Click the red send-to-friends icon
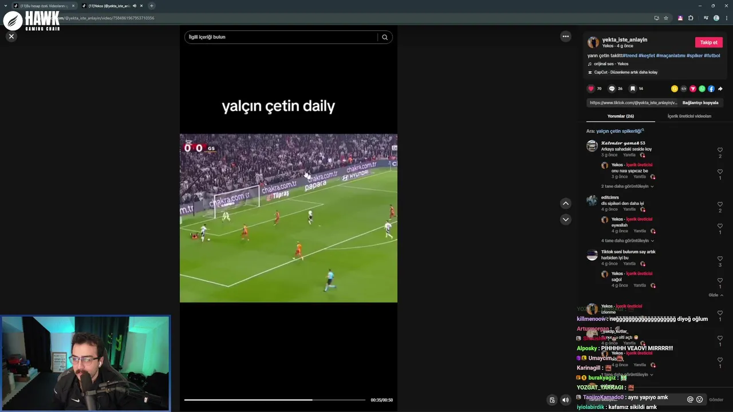 click(x=693, y=89)
